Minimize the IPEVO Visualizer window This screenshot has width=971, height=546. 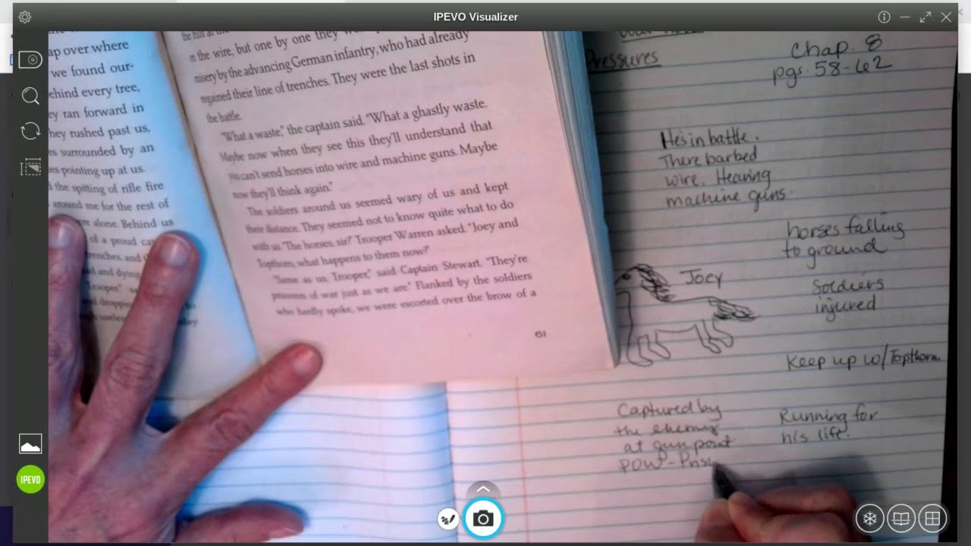point(904,17)
